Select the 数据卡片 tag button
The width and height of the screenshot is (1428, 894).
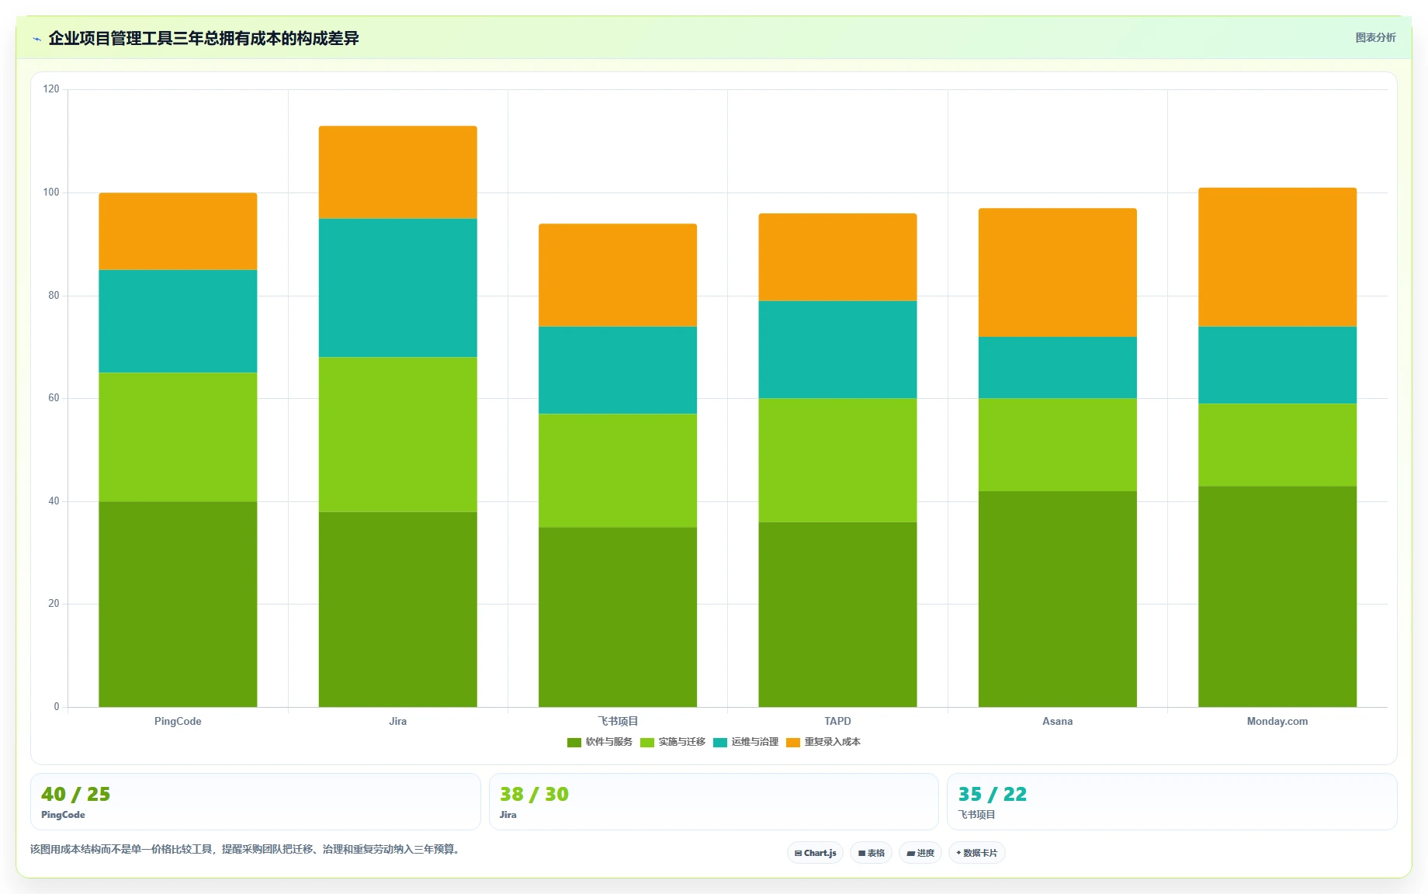click(976, 853)
